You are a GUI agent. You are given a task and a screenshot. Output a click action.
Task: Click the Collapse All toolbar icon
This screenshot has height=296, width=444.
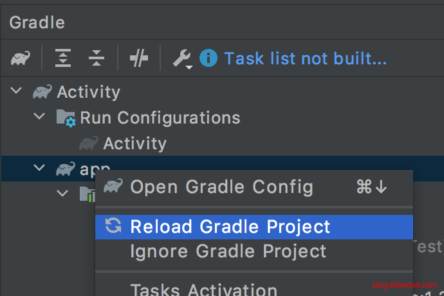click(97, 59)
